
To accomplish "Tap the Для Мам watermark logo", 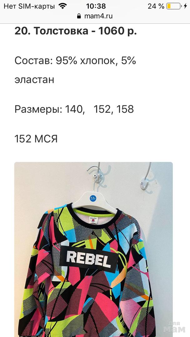I will 174,327.
